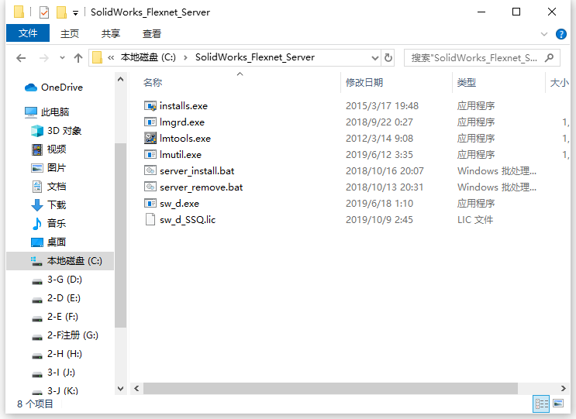Open the 3-I (J:) drive
The image size is (576, 419).
(53, 373)
